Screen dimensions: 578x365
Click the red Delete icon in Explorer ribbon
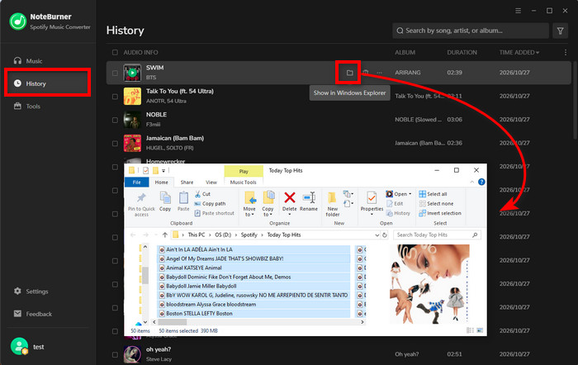tap(289, 198)
